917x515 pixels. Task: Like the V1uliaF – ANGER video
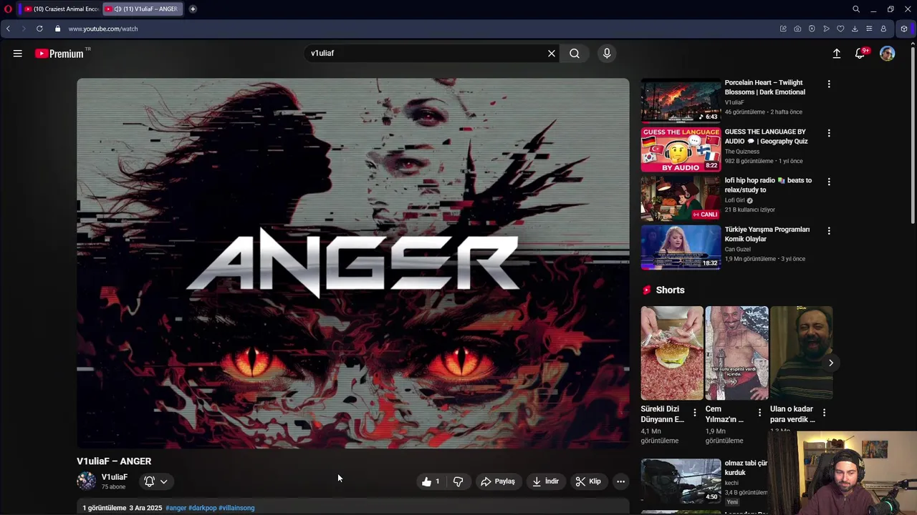431,481
